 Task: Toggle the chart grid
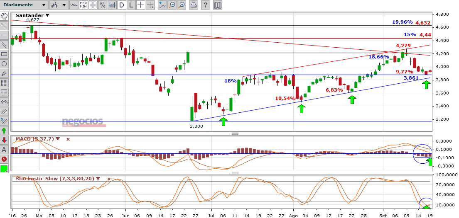tap(93, 5)
